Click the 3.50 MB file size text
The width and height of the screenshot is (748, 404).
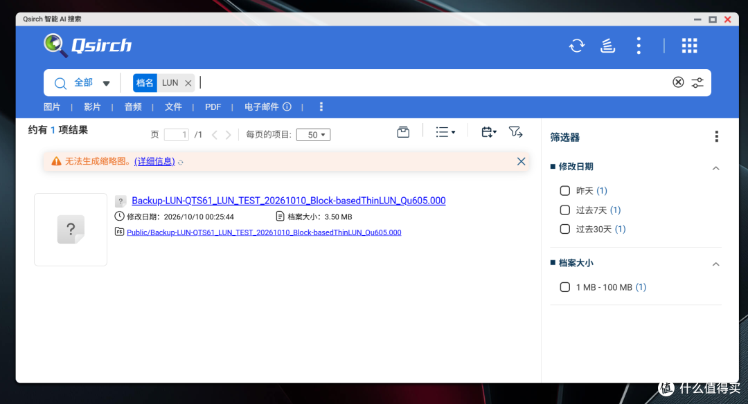point(338,217)
